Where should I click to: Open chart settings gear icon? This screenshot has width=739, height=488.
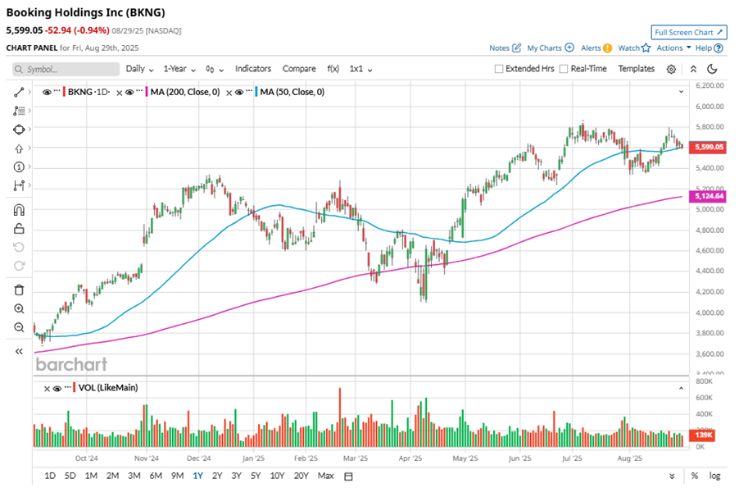pos(671,70)
